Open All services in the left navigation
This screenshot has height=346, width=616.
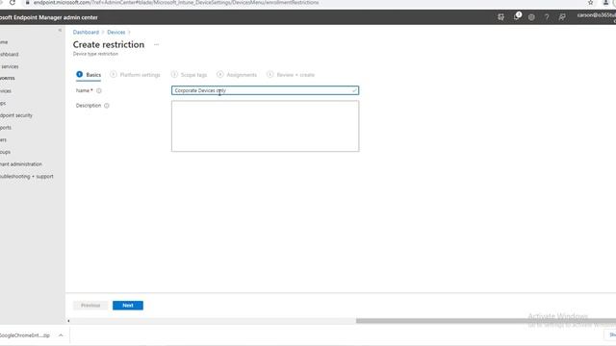click(x=9, y=66)
